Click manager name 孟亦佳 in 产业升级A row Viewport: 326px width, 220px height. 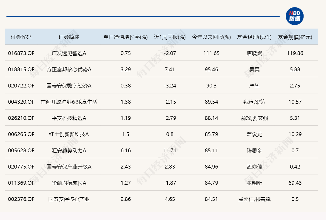coord(254,167)
